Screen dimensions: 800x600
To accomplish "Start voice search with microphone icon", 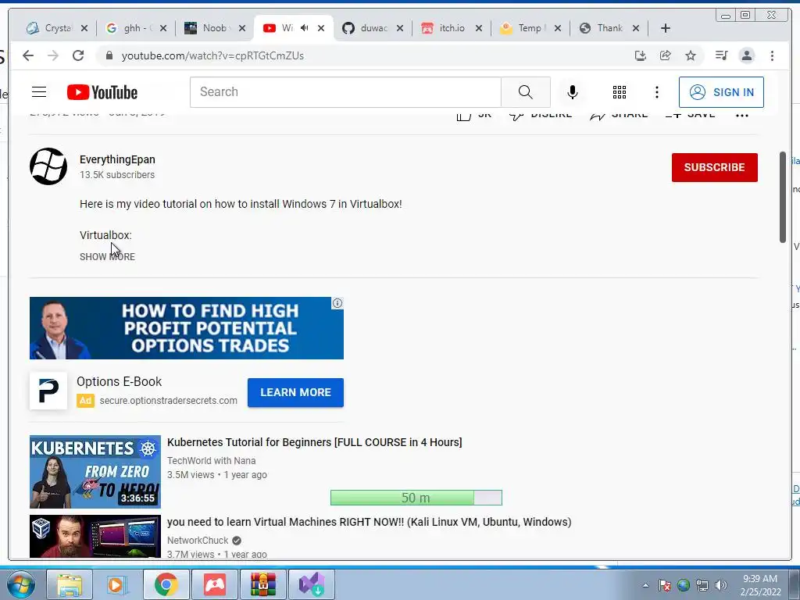I will coord(573,92).
